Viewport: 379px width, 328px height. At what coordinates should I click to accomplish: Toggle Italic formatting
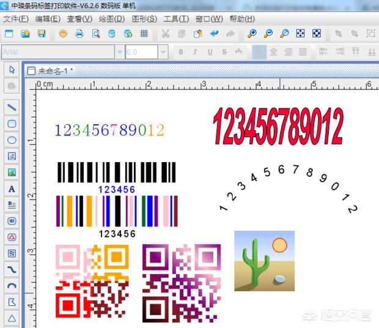(195, 52)
